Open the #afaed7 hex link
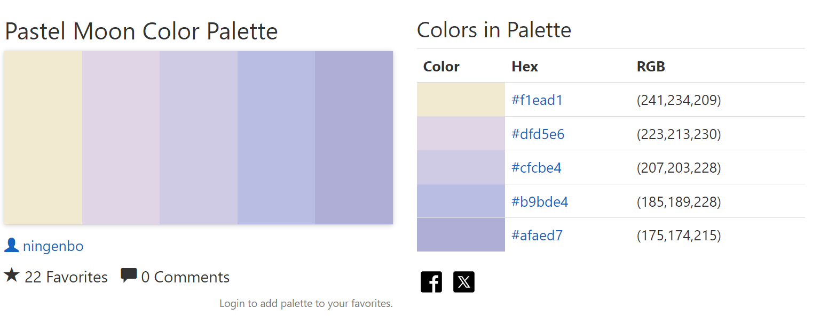 click(537, 236)
